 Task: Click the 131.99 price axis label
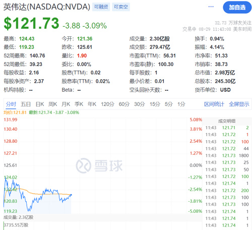[11, 120]
